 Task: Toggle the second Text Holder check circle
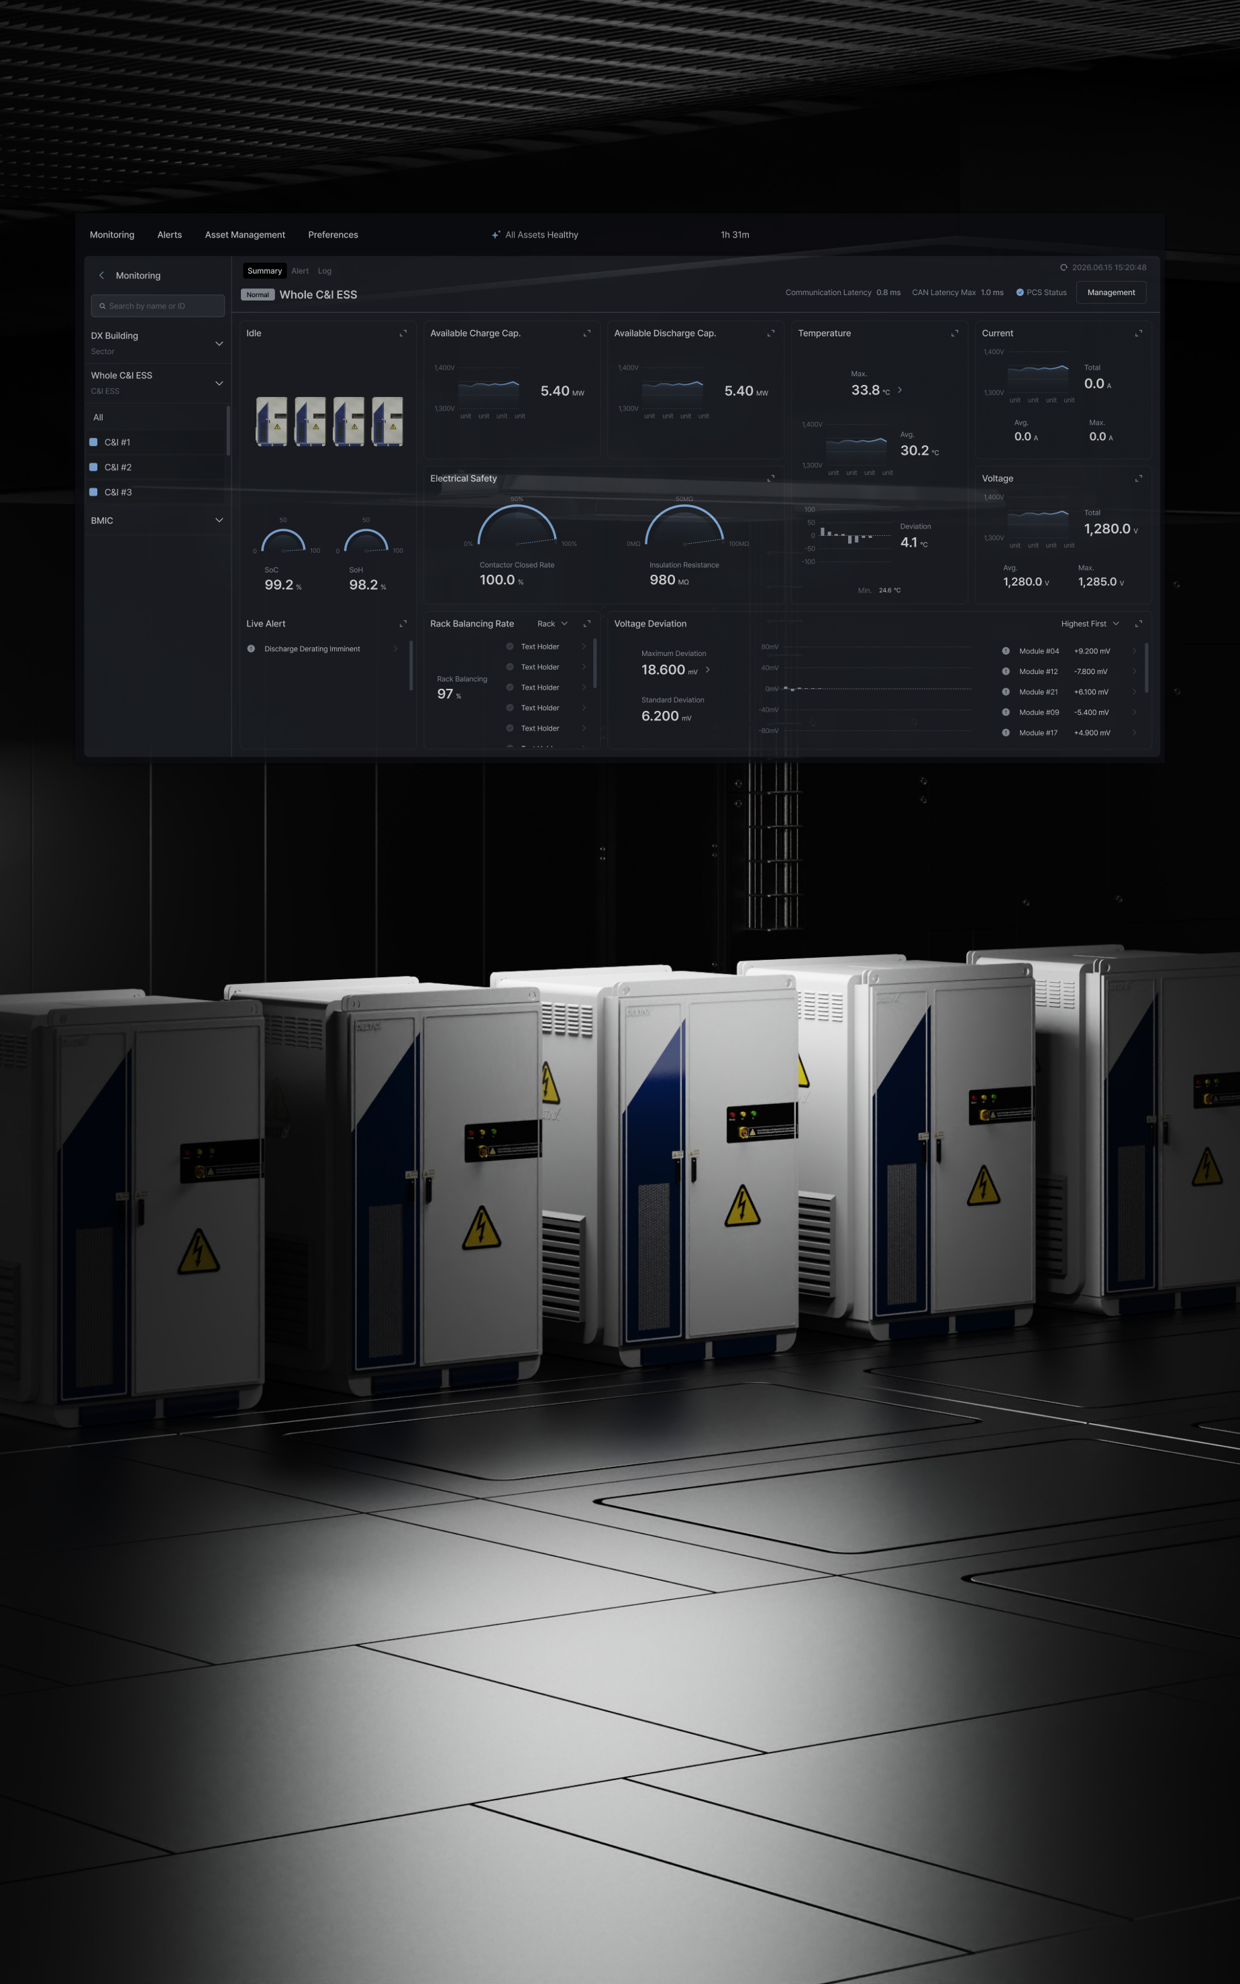[510, 667]
